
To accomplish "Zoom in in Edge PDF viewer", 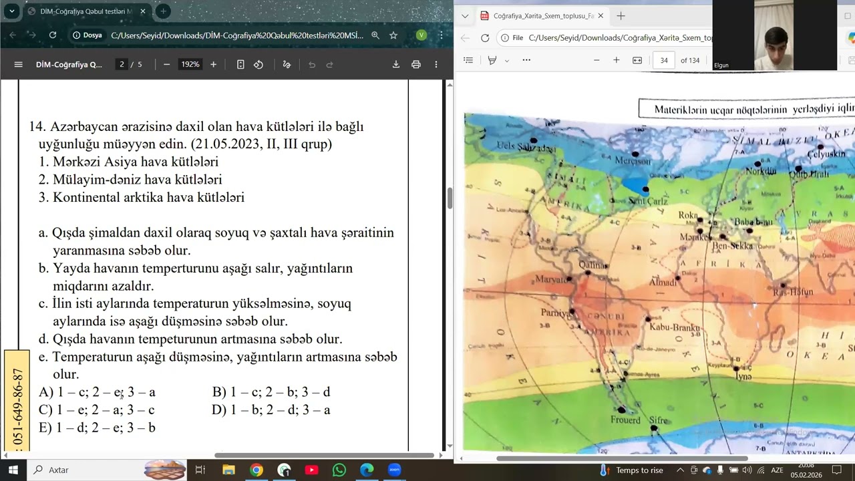I will [x=617, y=60].
